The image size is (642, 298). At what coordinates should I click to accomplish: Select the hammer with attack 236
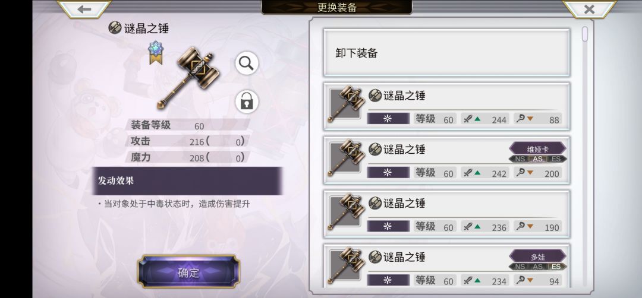pyautogui.click(x=446, y=214)
